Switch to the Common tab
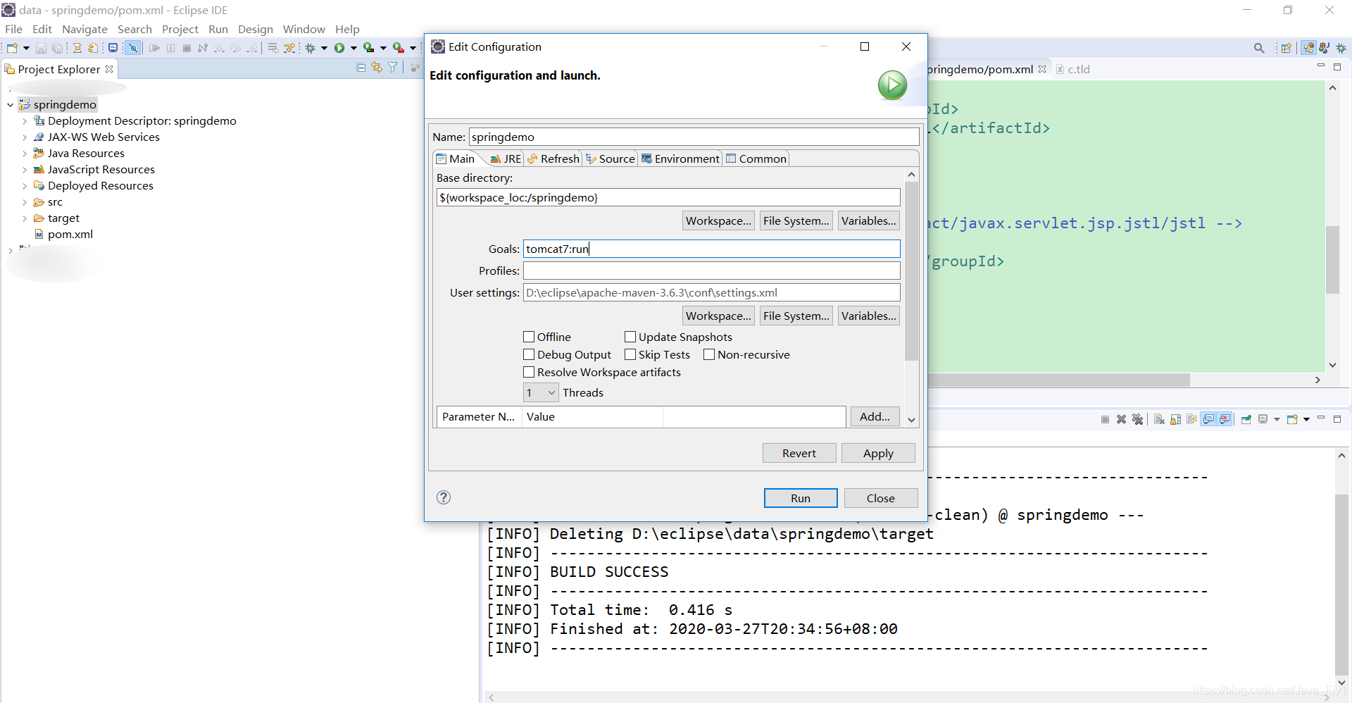1352x703 pixels. [x=756, y=158]
